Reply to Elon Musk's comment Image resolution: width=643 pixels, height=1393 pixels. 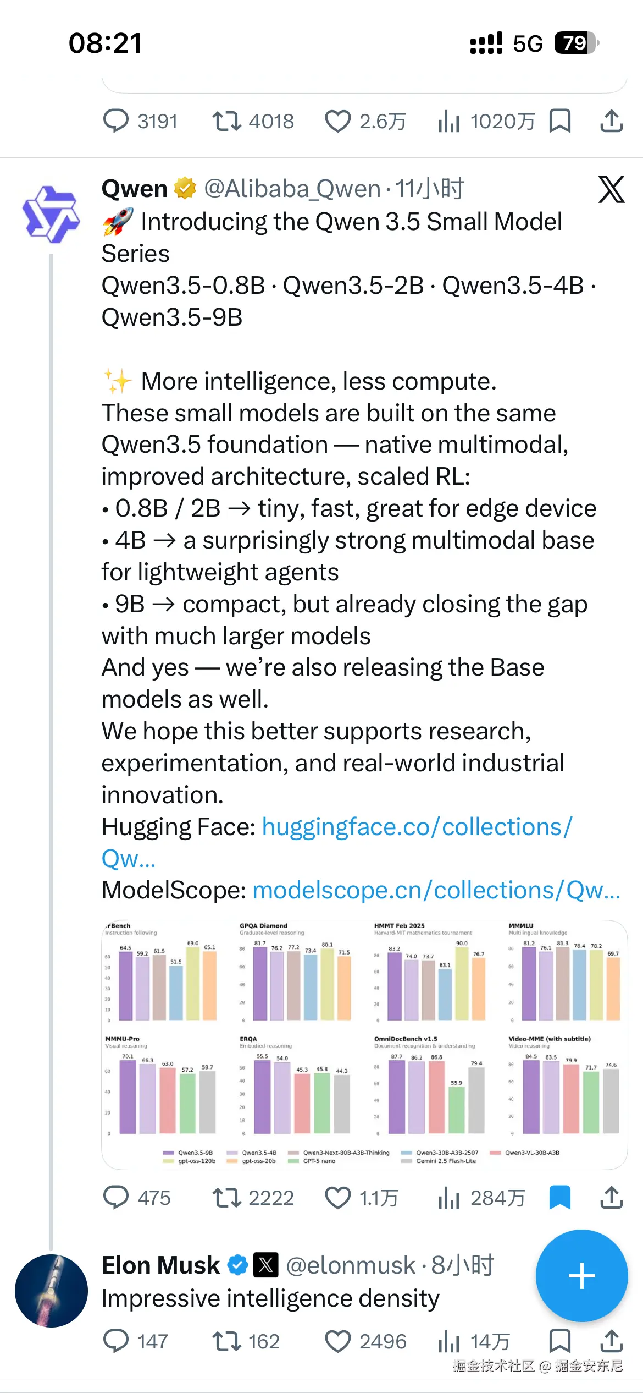tap(116, 1341)
